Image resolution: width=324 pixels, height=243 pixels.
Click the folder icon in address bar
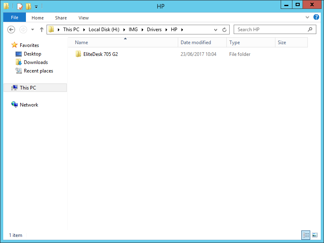tap(51, 29)
